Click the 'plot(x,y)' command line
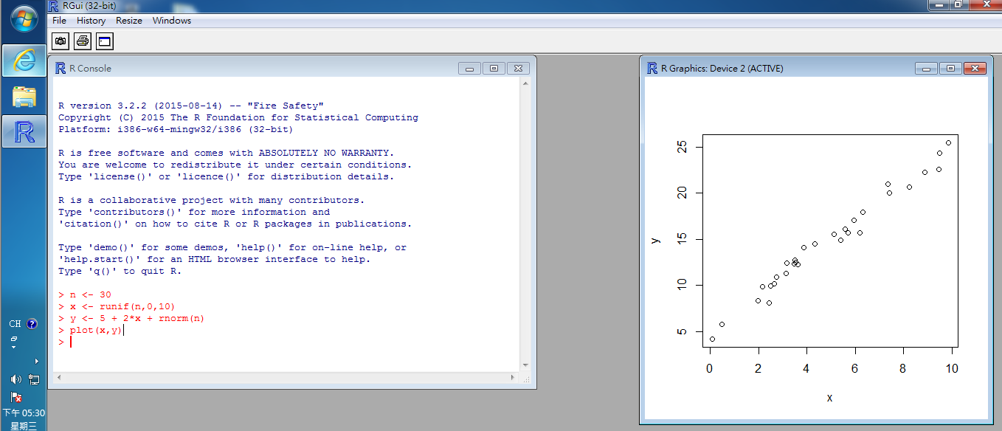Image resolution: width=1002 pixels, height=431 pixels. [91, 330]
